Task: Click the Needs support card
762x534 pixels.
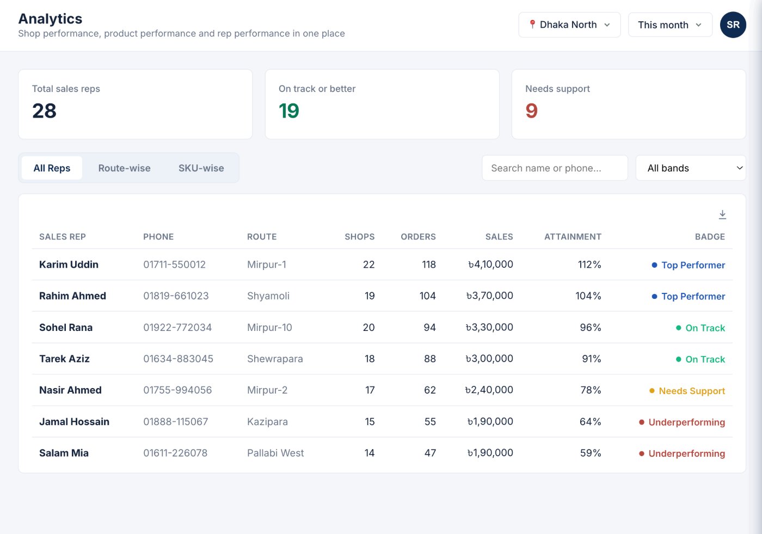Action: 629,104
